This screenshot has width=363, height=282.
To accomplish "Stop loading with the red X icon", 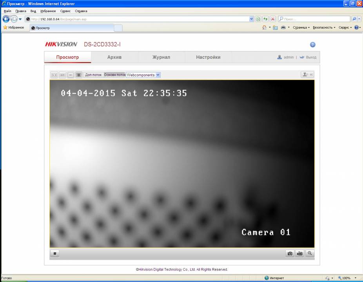I will click(x=273, y=19).
